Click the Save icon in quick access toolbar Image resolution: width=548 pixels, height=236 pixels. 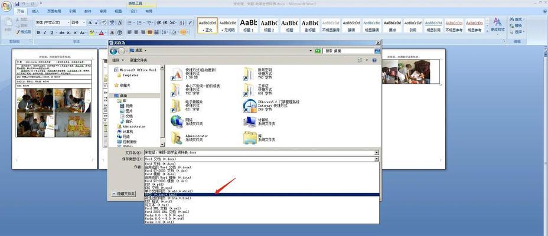point(17,4)
